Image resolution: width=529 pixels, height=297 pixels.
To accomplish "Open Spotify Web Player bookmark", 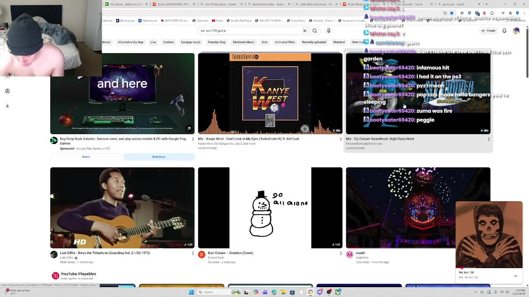I will pyautogui.click(x=239, y=20).
